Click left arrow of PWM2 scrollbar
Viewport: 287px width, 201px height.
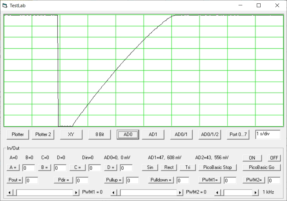point(114,192)
